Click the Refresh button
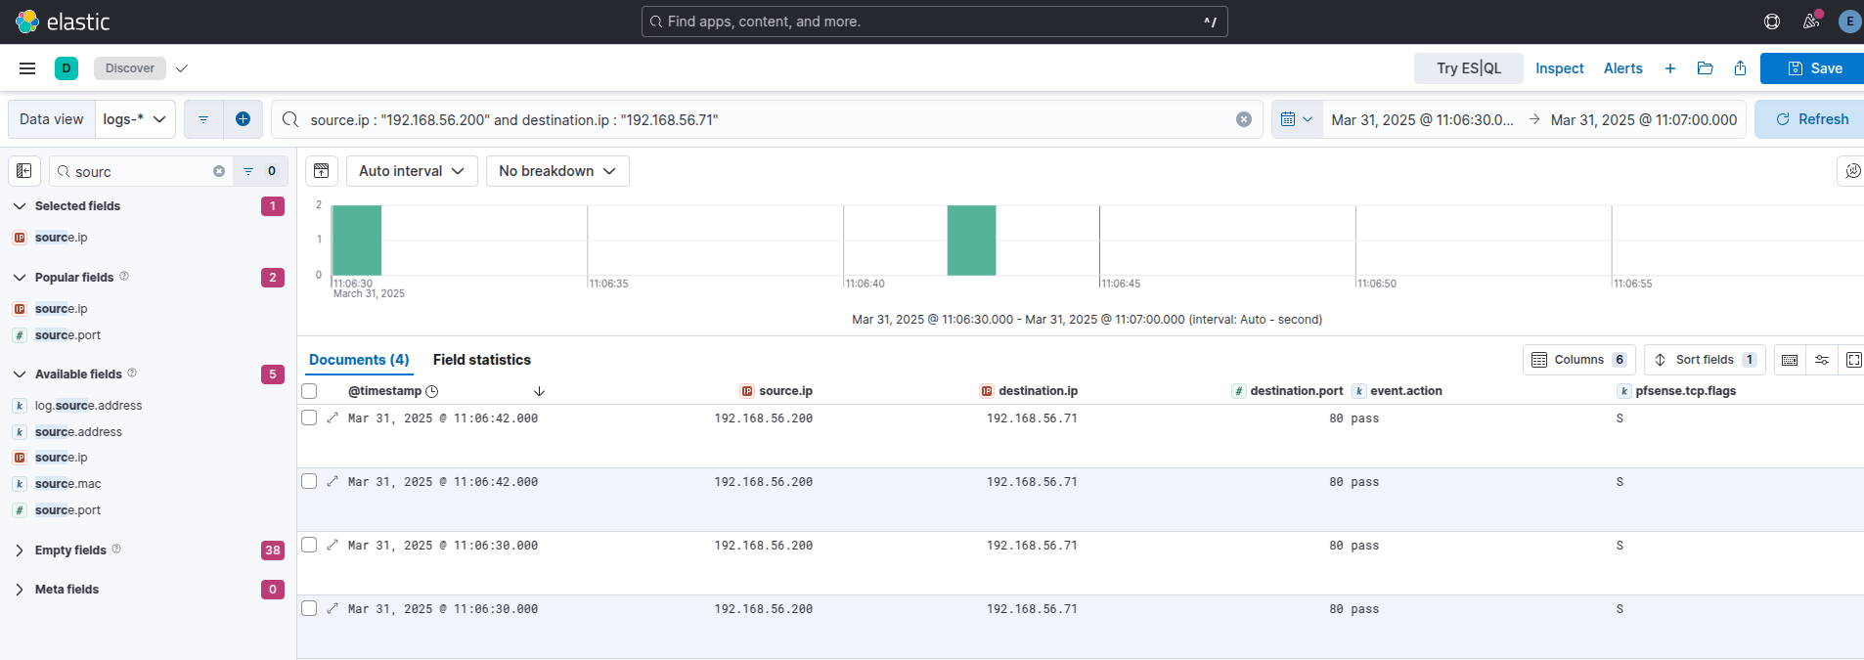The height and width of the screenshot is (660, 1864). [x=1811, y=119]
